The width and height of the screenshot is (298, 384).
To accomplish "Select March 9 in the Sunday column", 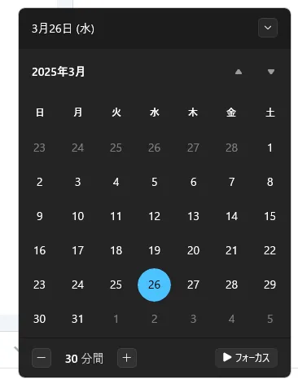I will 40,216.
